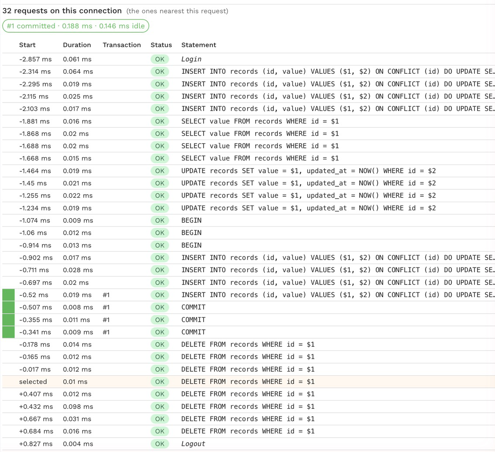Click the green marker on the -0.341 ms row
This screenshot has width=495, height=452.
point(9,332)
